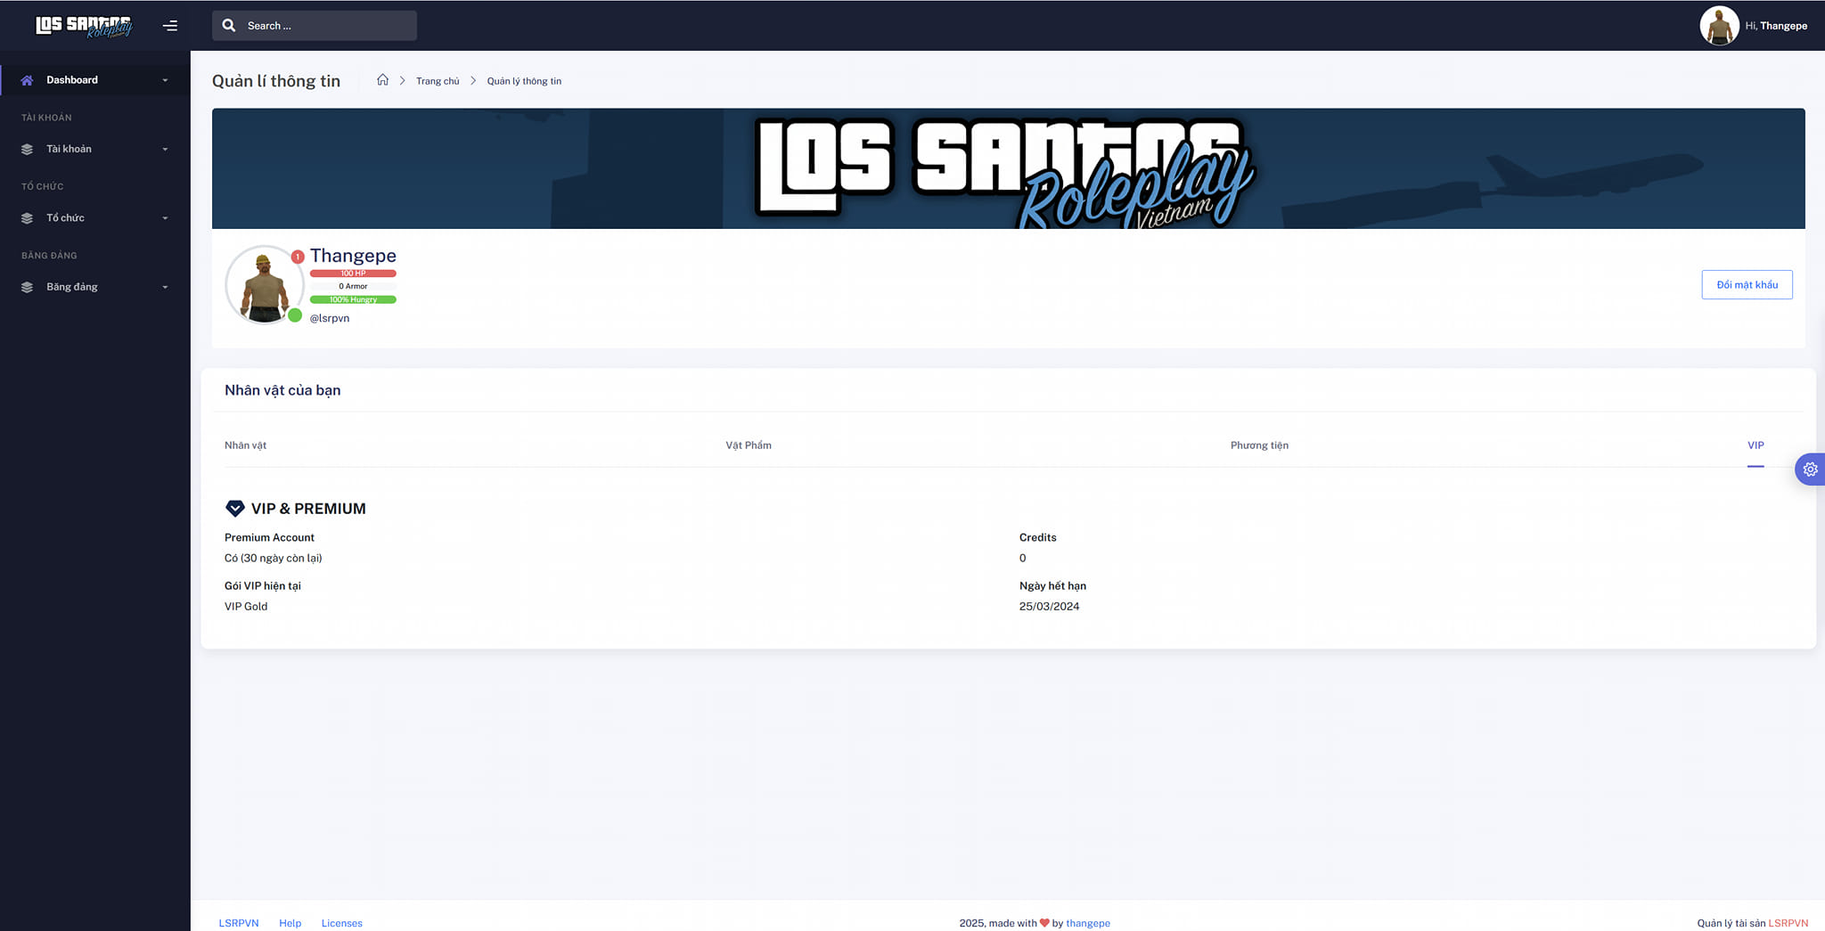Expand the Dashboard menu arrow
Viewport: 1825px width, 931px height.
[165, 80]
